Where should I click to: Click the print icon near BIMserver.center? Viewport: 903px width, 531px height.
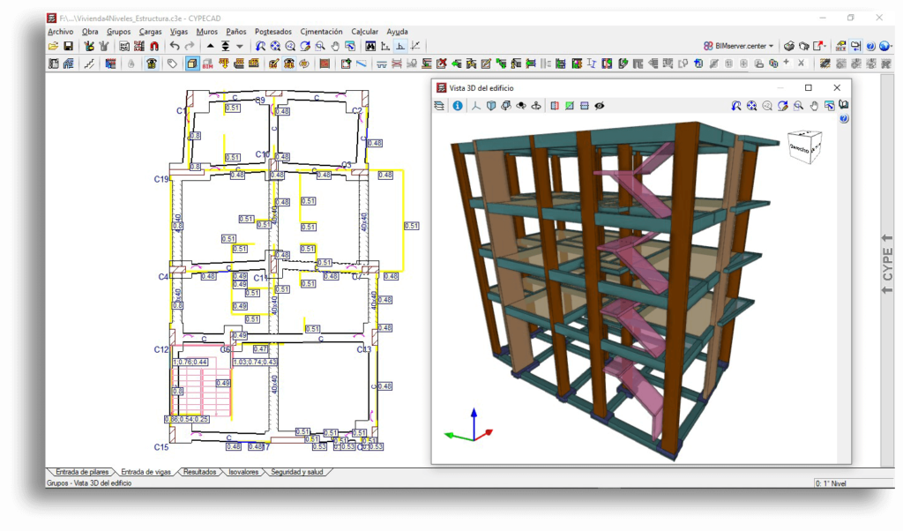tap(789, 46)
